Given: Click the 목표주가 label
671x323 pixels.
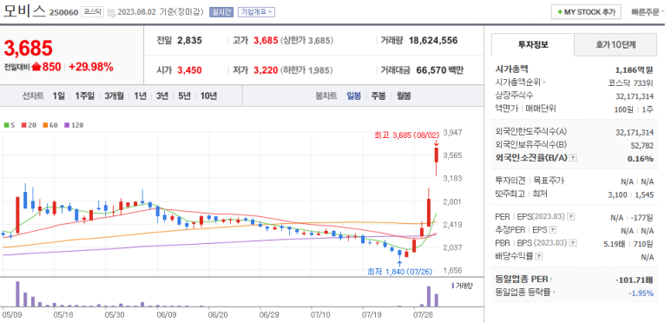Looking at the screenshot, I should (549, 181).
